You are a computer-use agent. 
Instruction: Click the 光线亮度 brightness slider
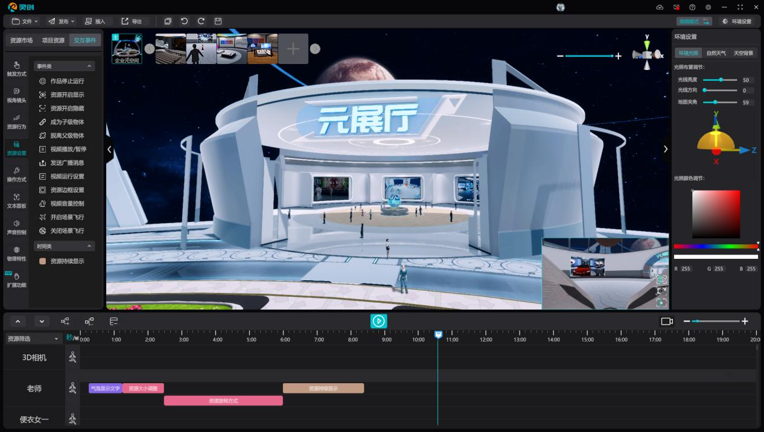[720, 80]
